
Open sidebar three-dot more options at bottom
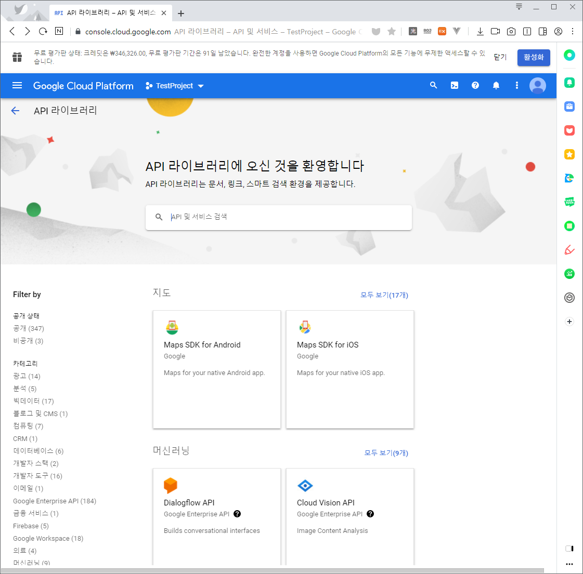[x=569, y=564]
